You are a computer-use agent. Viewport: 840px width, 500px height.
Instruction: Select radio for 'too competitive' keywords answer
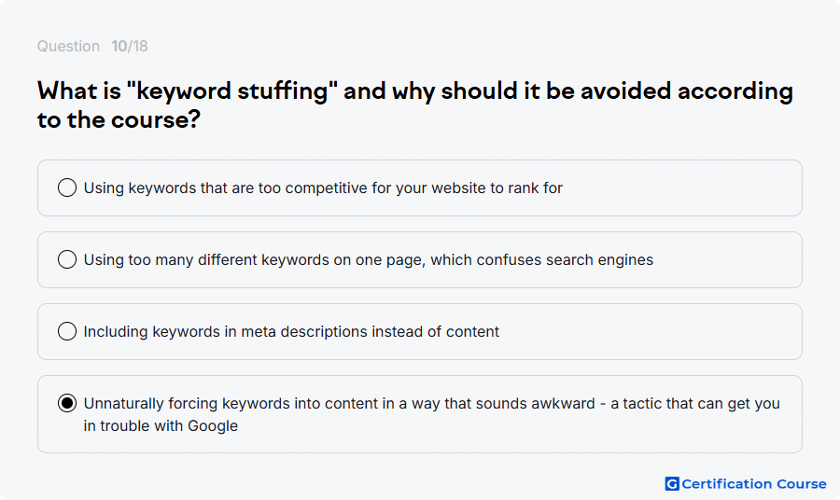pyautogui.click(x=67, y=187)
